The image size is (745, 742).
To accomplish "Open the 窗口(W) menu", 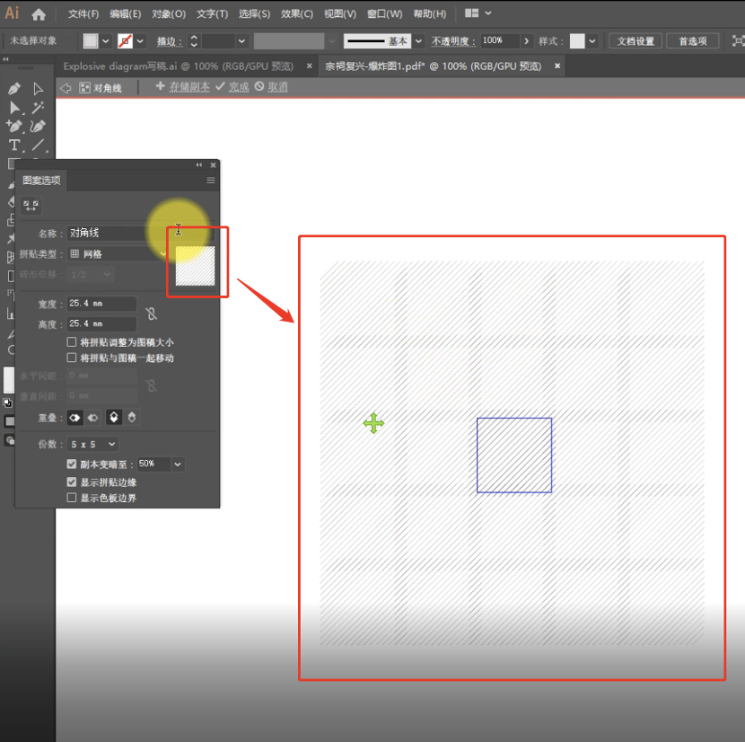I will pyautogui.click(x=384, y=13).
